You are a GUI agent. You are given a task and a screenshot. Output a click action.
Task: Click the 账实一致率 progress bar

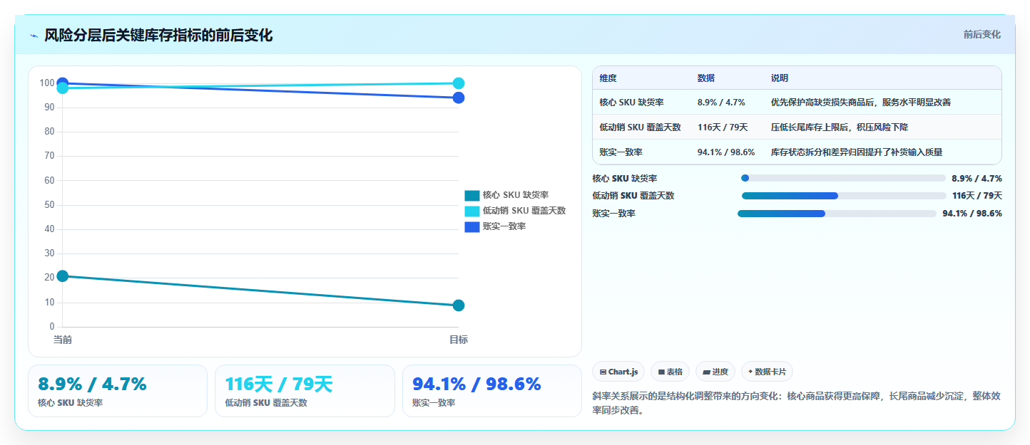837,214
